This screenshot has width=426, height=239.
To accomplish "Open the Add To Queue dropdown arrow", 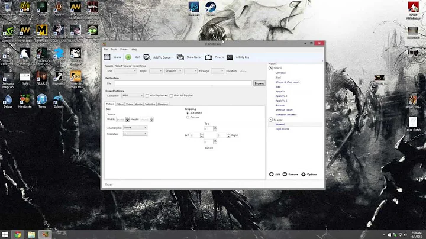I will [173, 57].
